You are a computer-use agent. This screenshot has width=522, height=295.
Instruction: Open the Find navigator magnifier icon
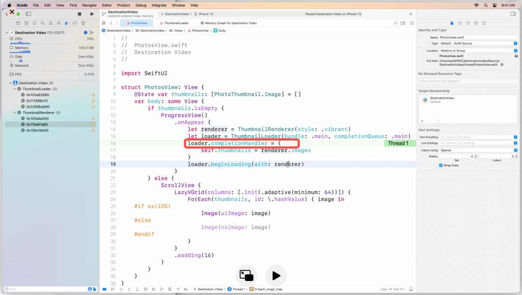tap(43, 23)
